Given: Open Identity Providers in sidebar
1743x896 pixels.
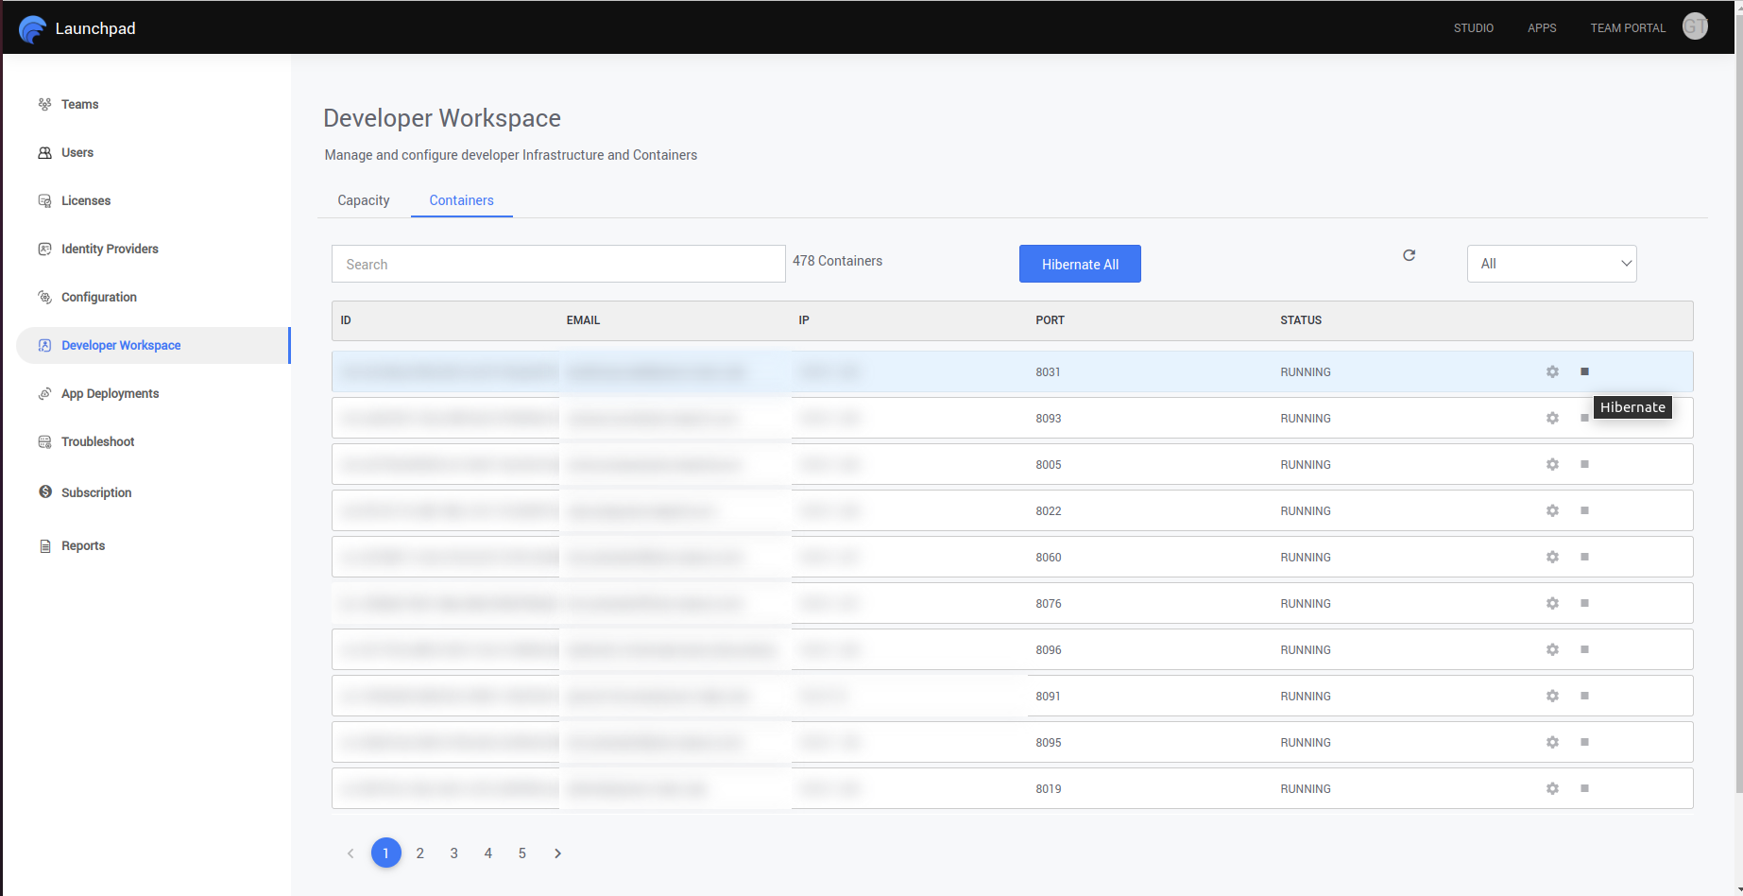Looking at the screenshot, I should point(110,250).
